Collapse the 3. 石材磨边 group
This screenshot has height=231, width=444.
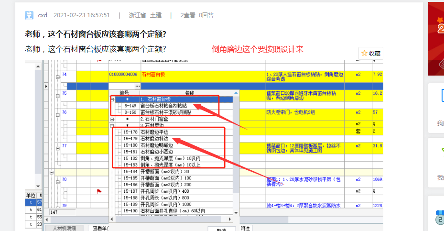click(x=112, y=126)
